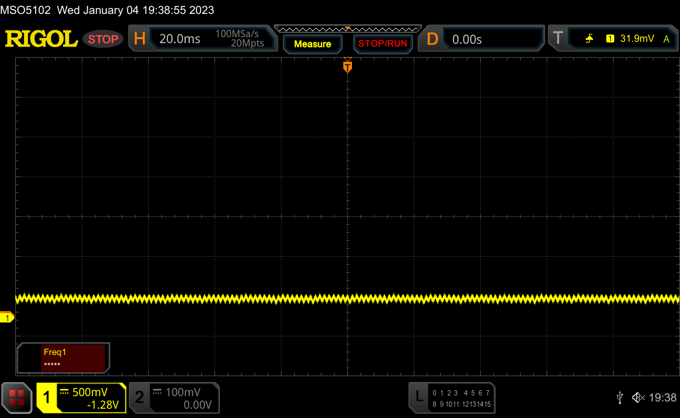Toggle the muted speaker sound icon
Viewport: 680px width, 418px height.
click(638, 397)
